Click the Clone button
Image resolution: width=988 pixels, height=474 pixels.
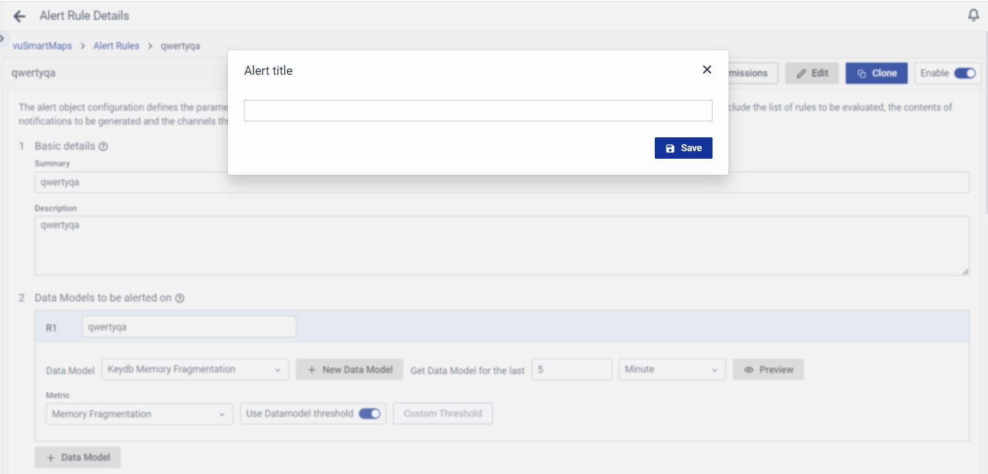pos(876,73)
